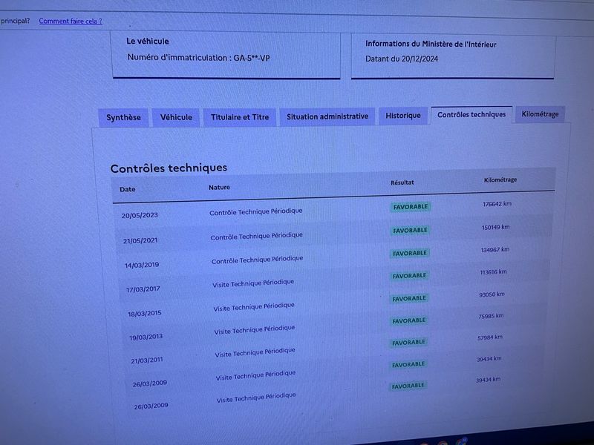
Task: Click the 'Le véhicule' card title
Action: [148, 42]
